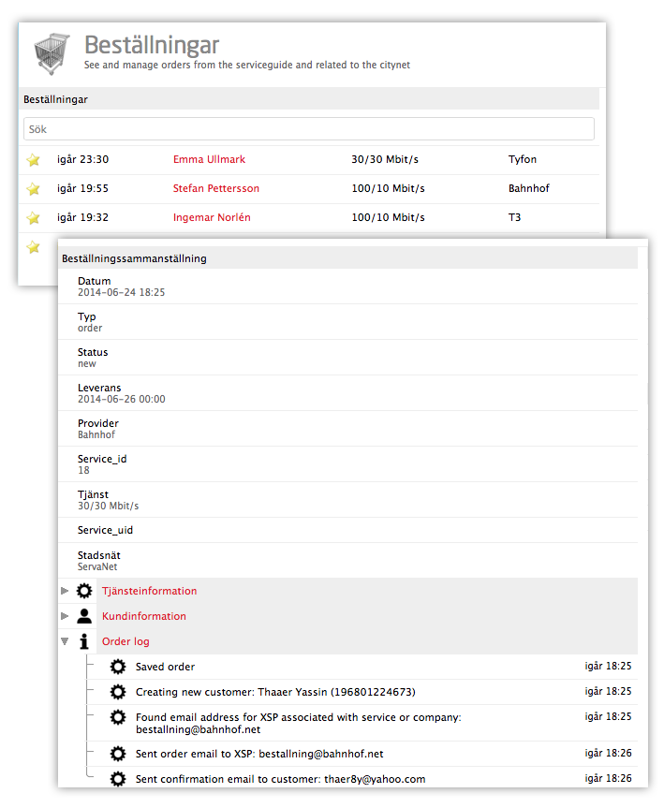Viewport: 664px width, 808px height.
Task: Click the person icon beside Kundinformation
Action: [84, 616]
